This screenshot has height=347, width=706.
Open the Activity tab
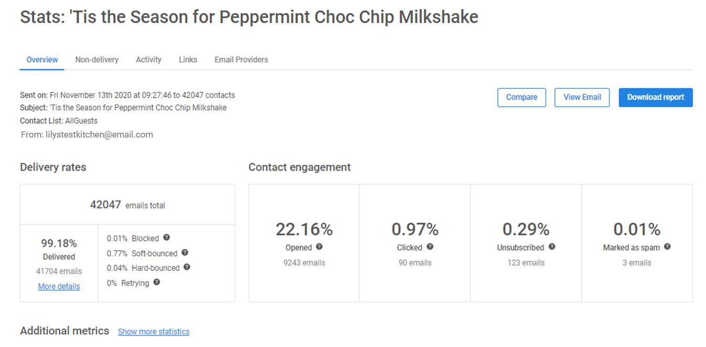(x=148, y=59)
